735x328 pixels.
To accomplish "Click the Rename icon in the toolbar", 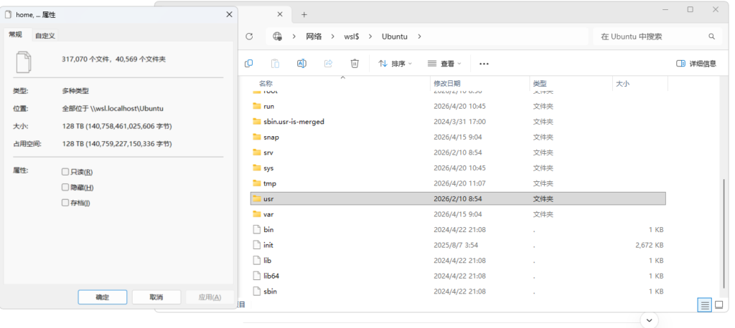I will coord(301,64).
